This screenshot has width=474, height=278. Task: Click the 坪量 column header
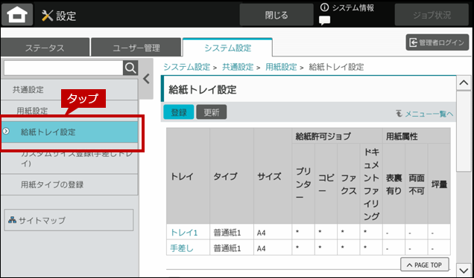(439, 184)
